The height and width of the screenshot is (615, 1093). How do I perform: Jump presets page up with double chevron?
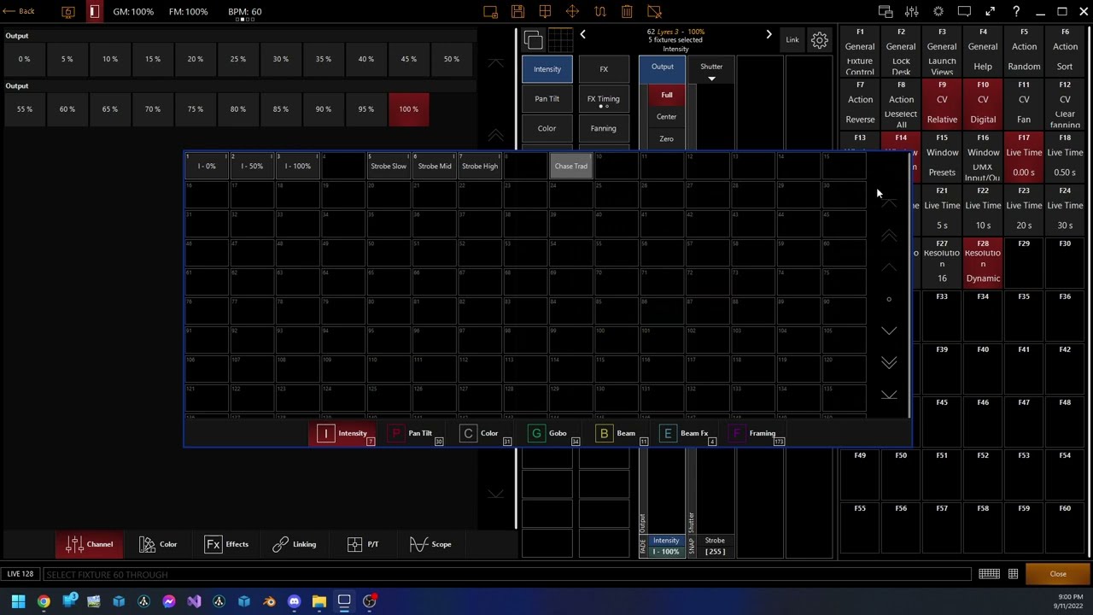point(889,236)
